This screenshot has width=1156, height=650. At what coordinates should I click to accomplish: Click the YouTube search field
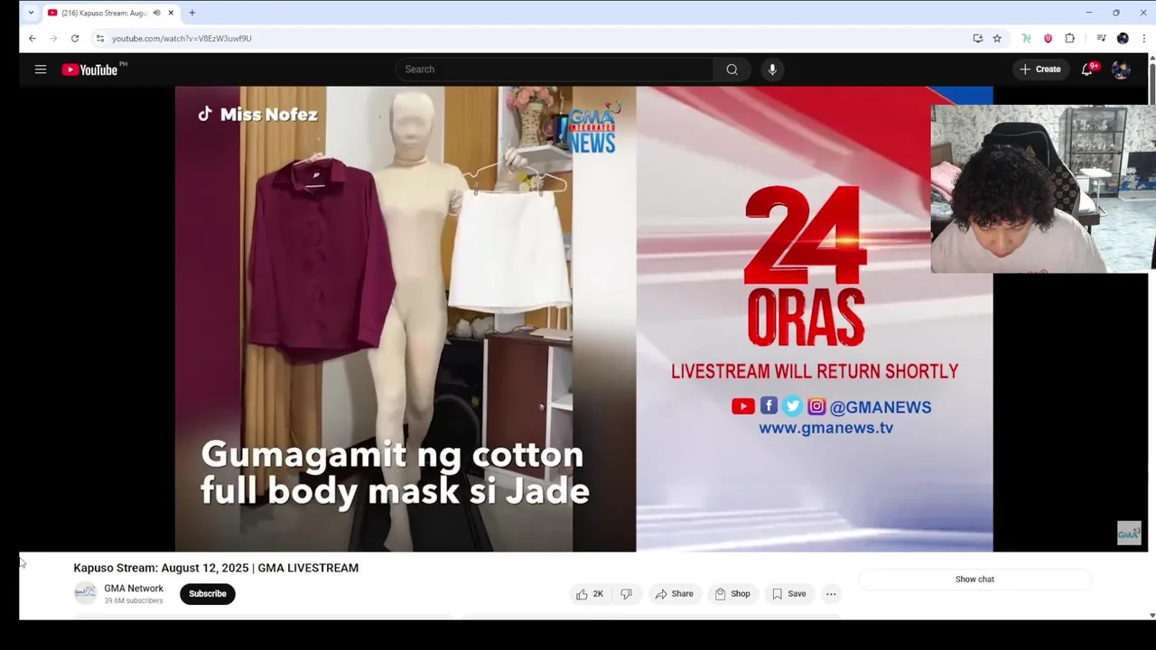pyautogui.click(x=555, y=70)
